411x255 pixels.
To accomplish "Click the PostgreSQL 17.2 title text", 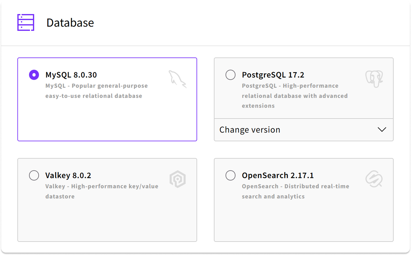I will click(273, 75).
